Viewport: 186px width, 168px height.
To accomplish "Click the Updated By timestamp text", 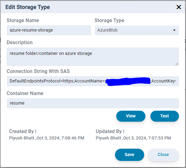I will pos(133,138).
